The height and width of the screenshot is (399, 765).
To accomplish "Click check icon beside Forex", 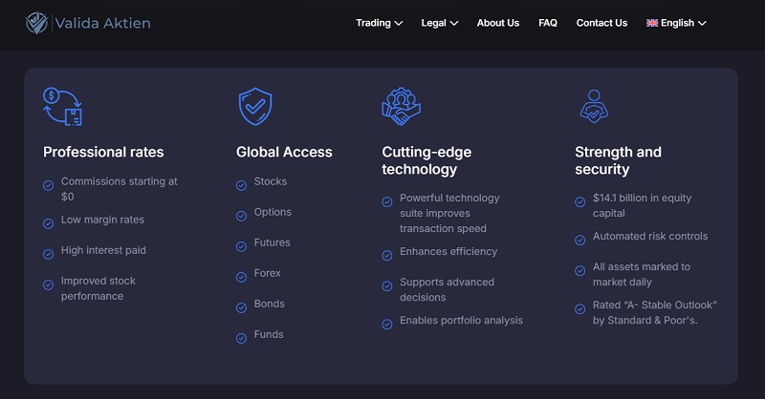I will pos(242,278).
